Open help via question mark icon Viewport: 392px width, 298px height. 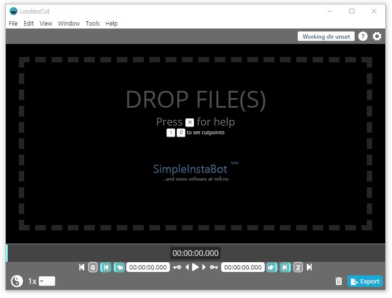click(363, 36)
